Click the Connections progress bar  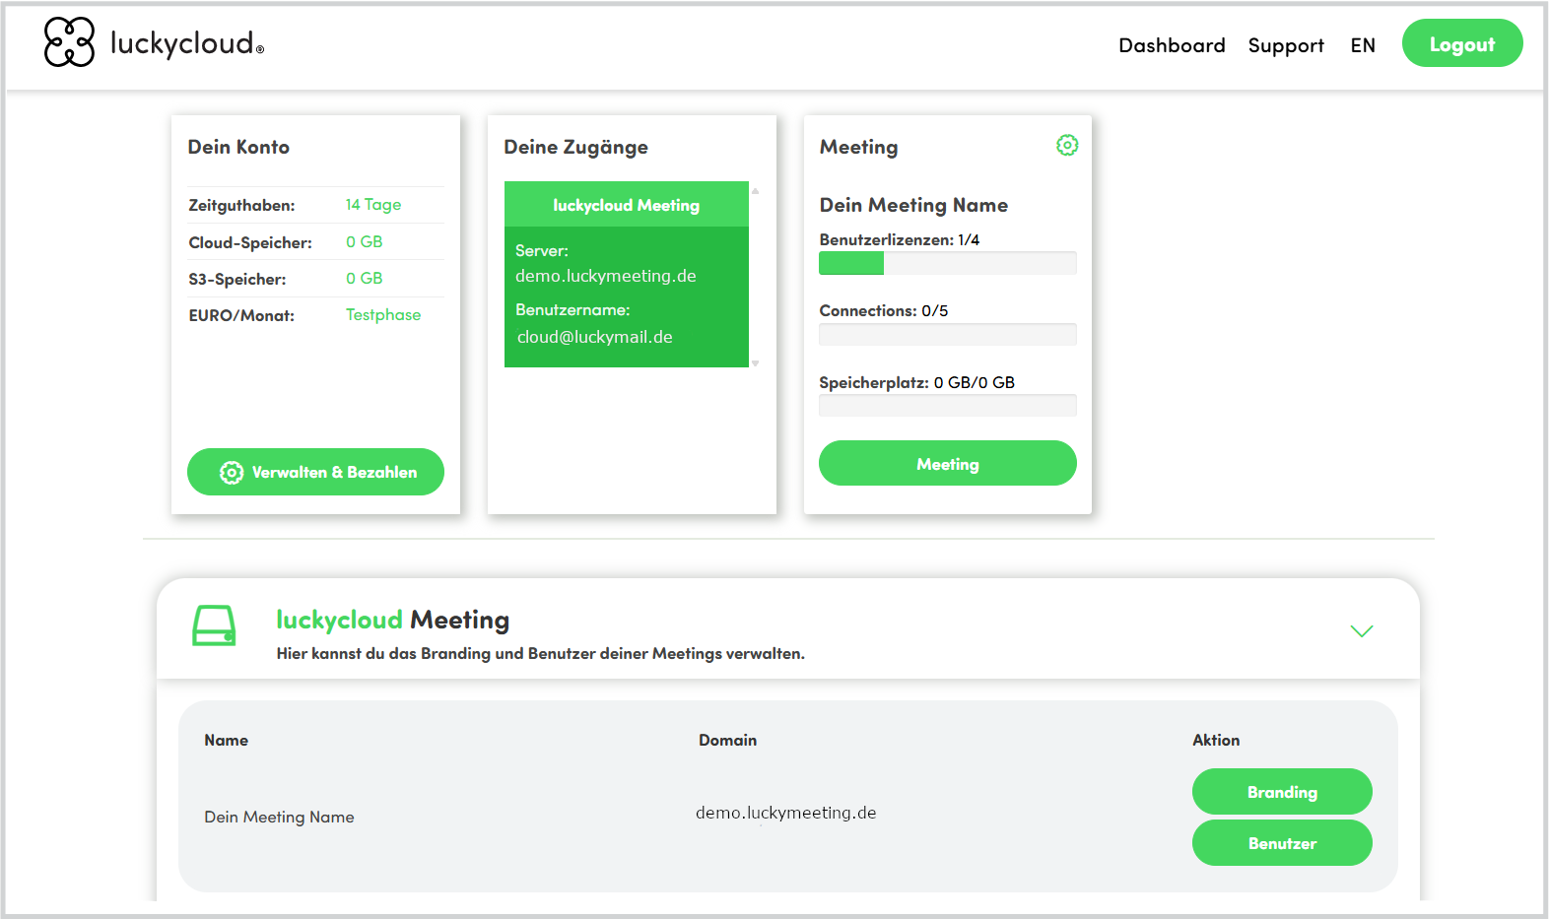pyautogui.click(x=947, y=334)
